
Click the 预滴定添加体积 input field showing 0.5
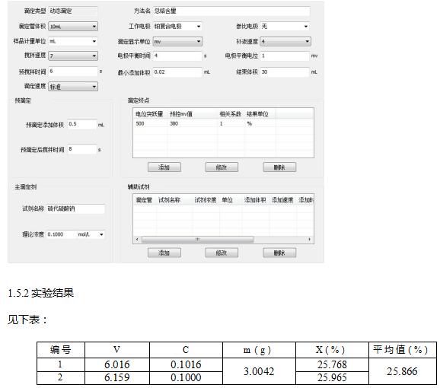click(82, 124)
